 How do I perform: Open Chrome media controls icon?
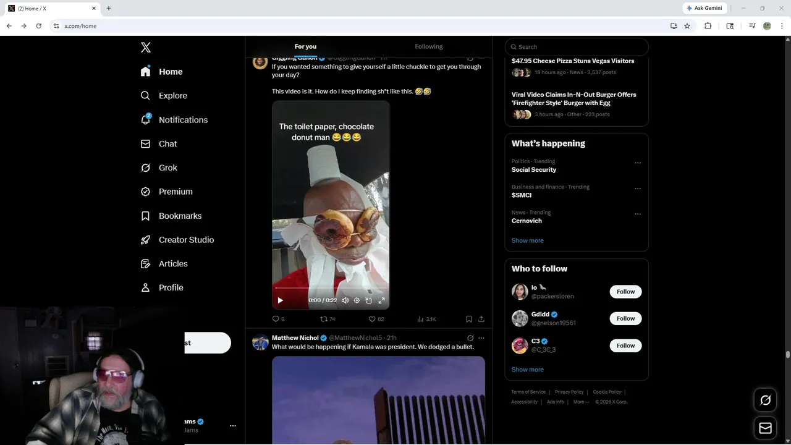(x=752, y=26)
